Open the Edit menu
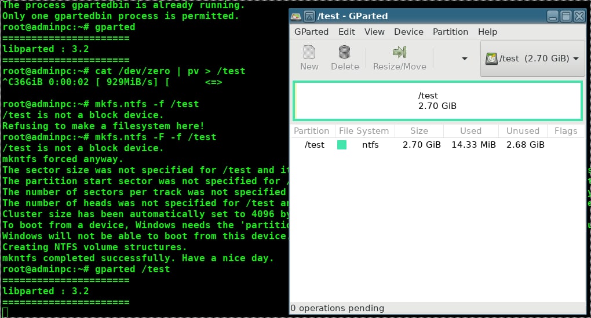The image size is (591, 318). tap(346, 32)
